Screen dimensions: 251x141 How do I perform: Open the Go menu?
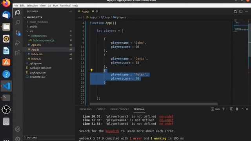tap(49, 5)
